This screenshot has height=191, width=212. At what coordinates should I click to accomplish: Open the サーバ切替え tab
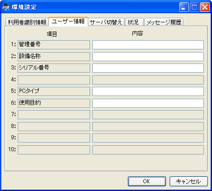click(106, 22)
